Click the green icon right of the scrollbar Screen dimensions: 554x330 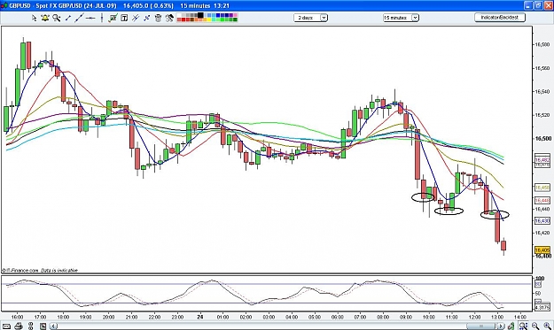[x=511, y=326]
